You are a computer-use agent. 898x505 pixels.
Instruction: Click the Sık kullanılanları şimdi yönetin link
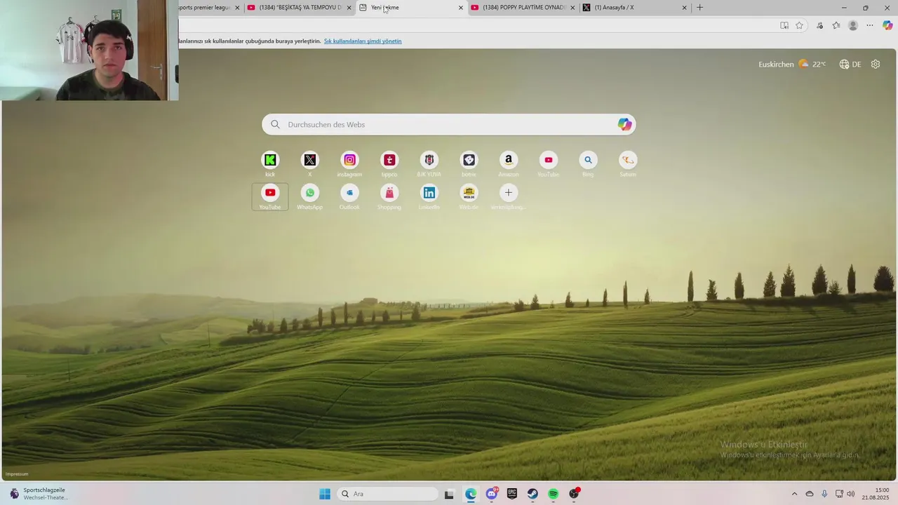[x=363, y=41]
